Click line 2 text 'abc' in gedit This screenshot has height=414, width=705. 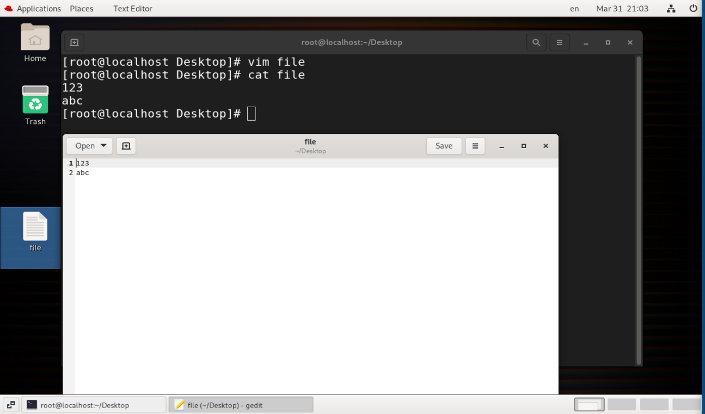point(83,172)
